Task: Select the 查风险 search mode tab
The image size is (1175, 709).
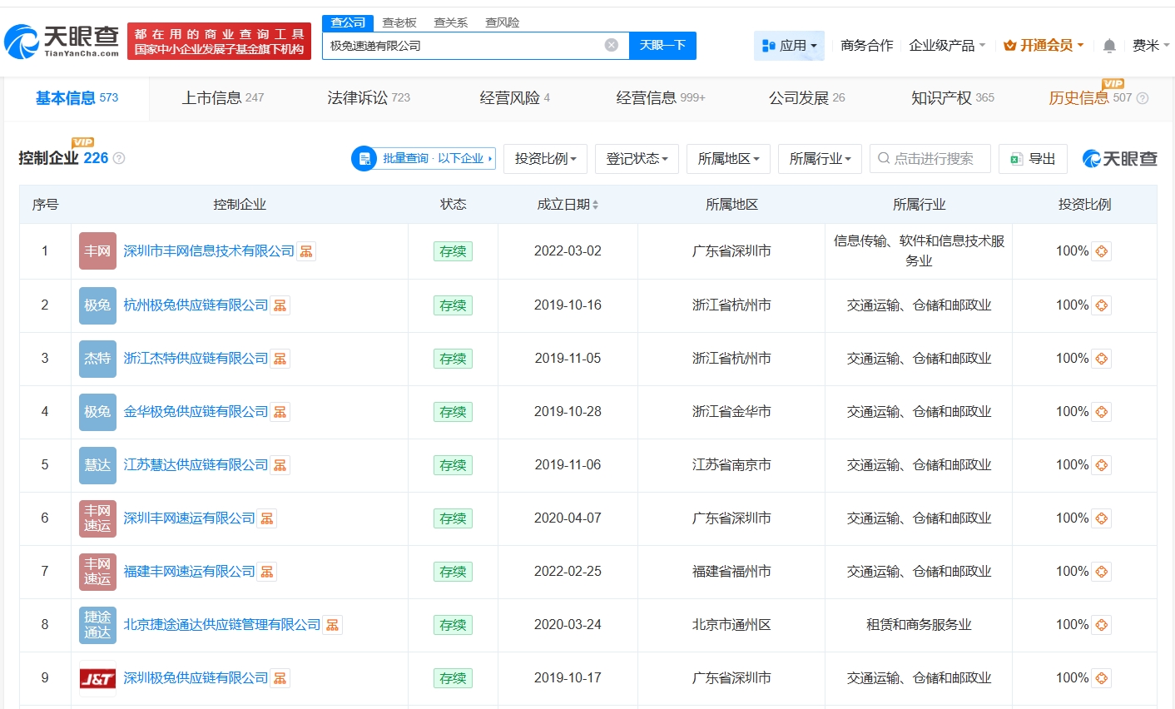Action: [503, 22]
